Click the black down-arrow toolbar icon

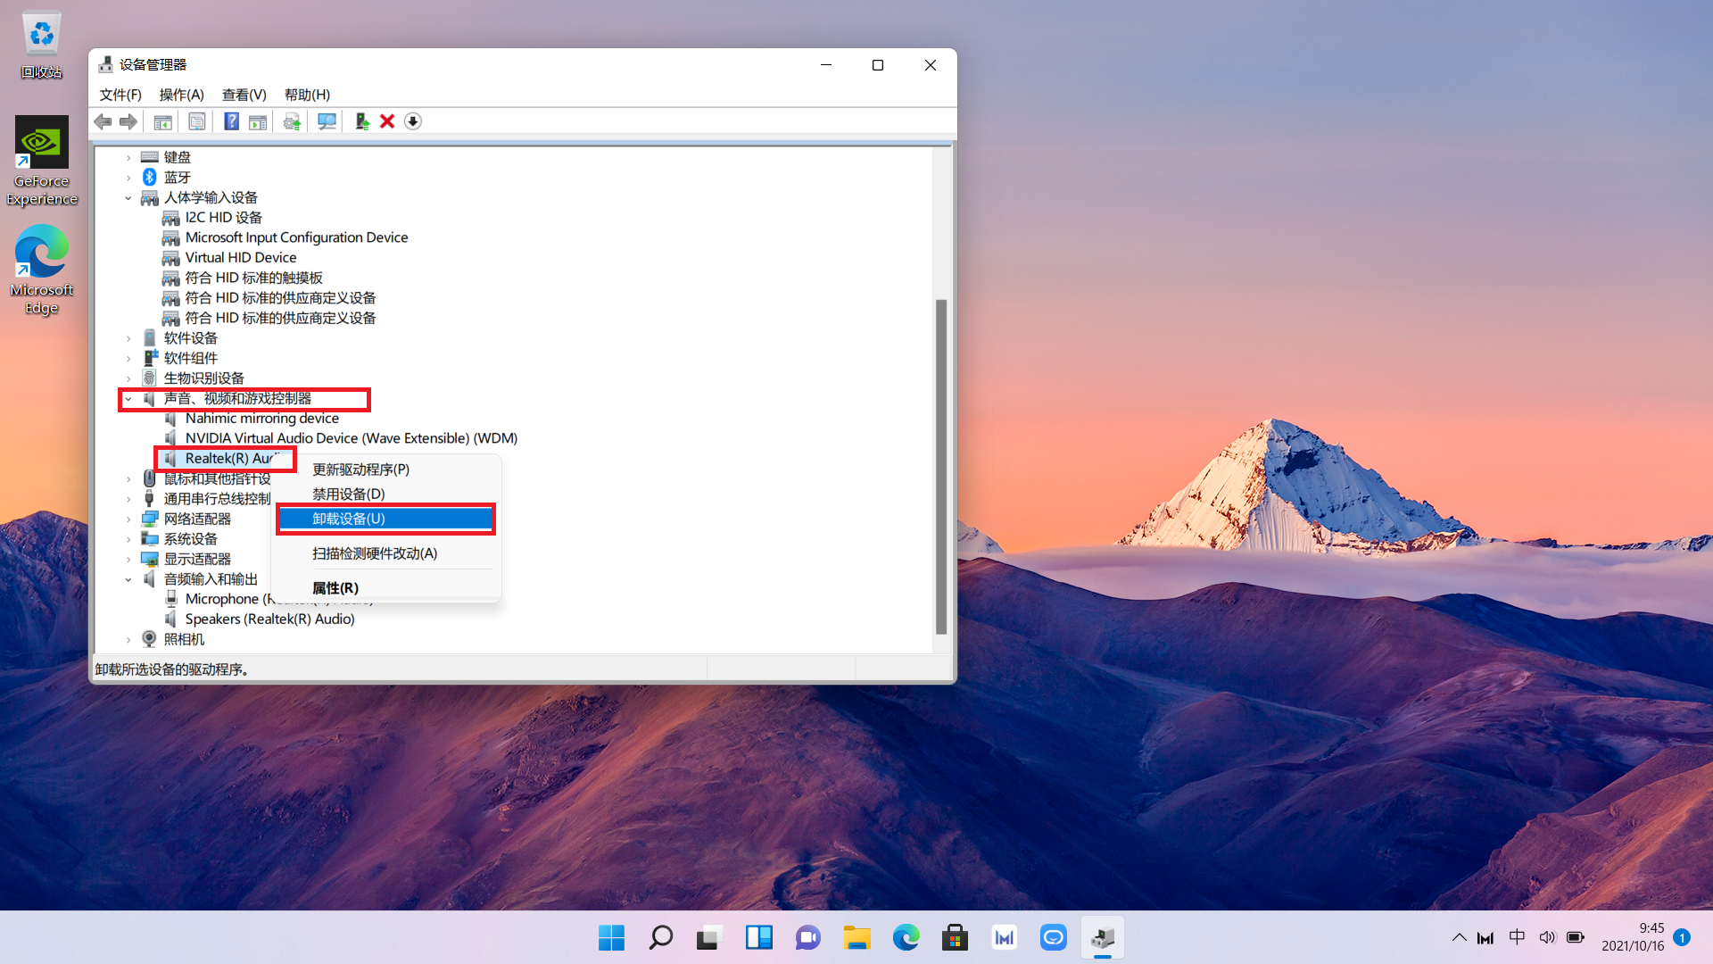[412, 121]
